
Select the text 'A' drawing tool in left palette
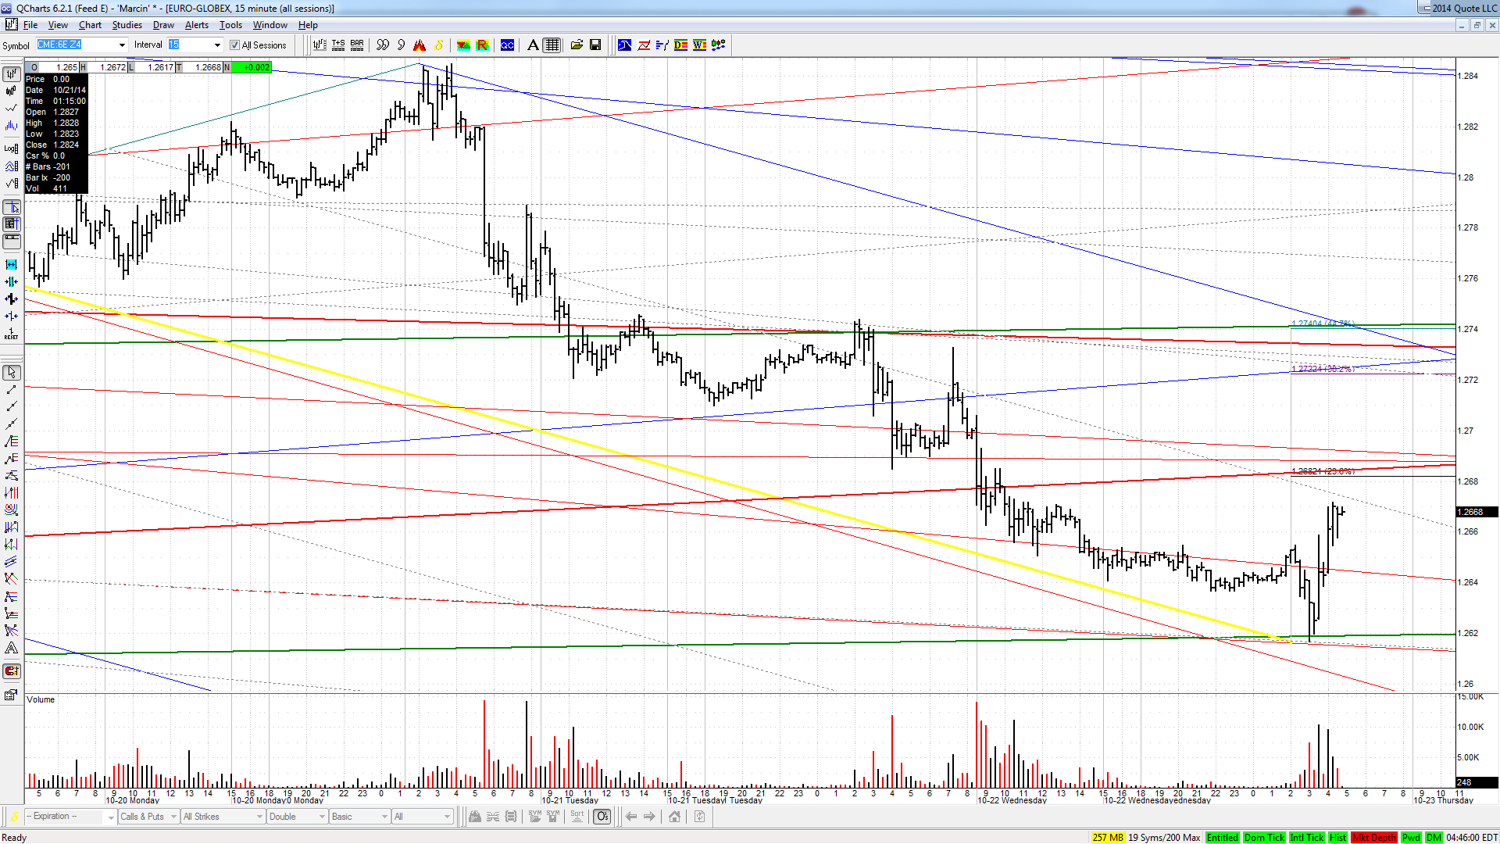(12, 648)
